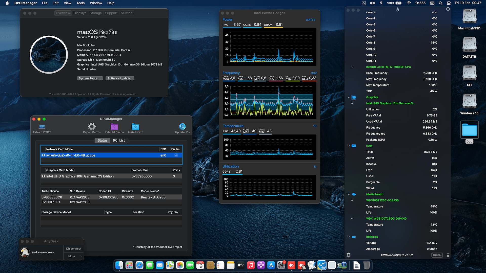
Task: Open the License Agreement link
Action: 125,94
